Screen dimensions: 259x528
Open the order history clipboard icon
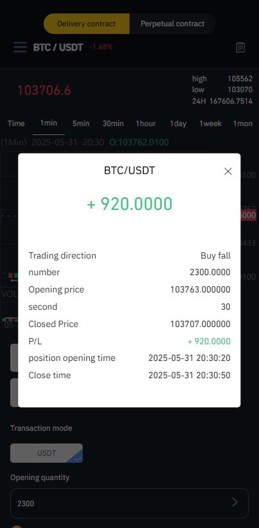pyautogui.click(x=240, y=47)
